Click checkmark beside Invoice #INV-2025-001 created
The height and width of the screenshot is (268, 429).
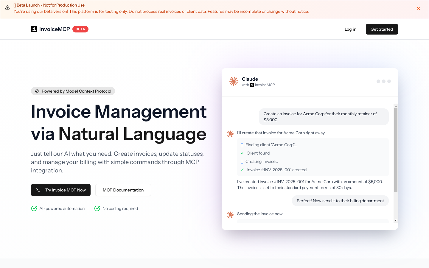(x=242, y=170)
